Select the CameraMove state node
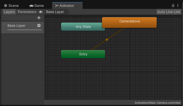This screenshot has width=183, height=106. click(129, 23)
